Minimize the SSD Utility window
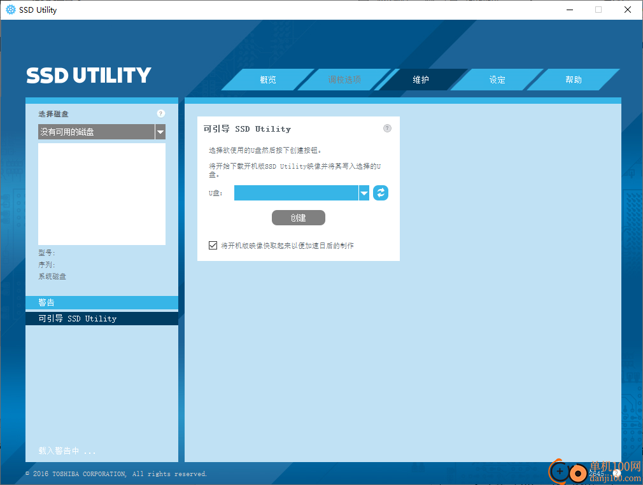 [x=570, y=10]
